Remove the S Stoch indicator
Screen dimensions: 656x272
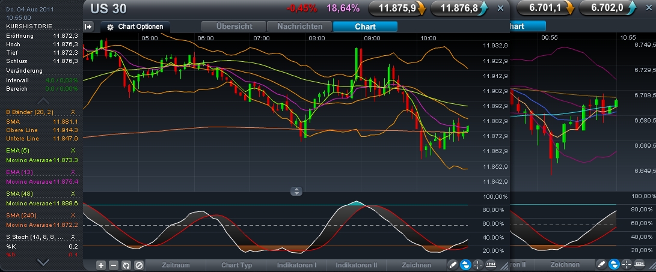click(73, 237)
